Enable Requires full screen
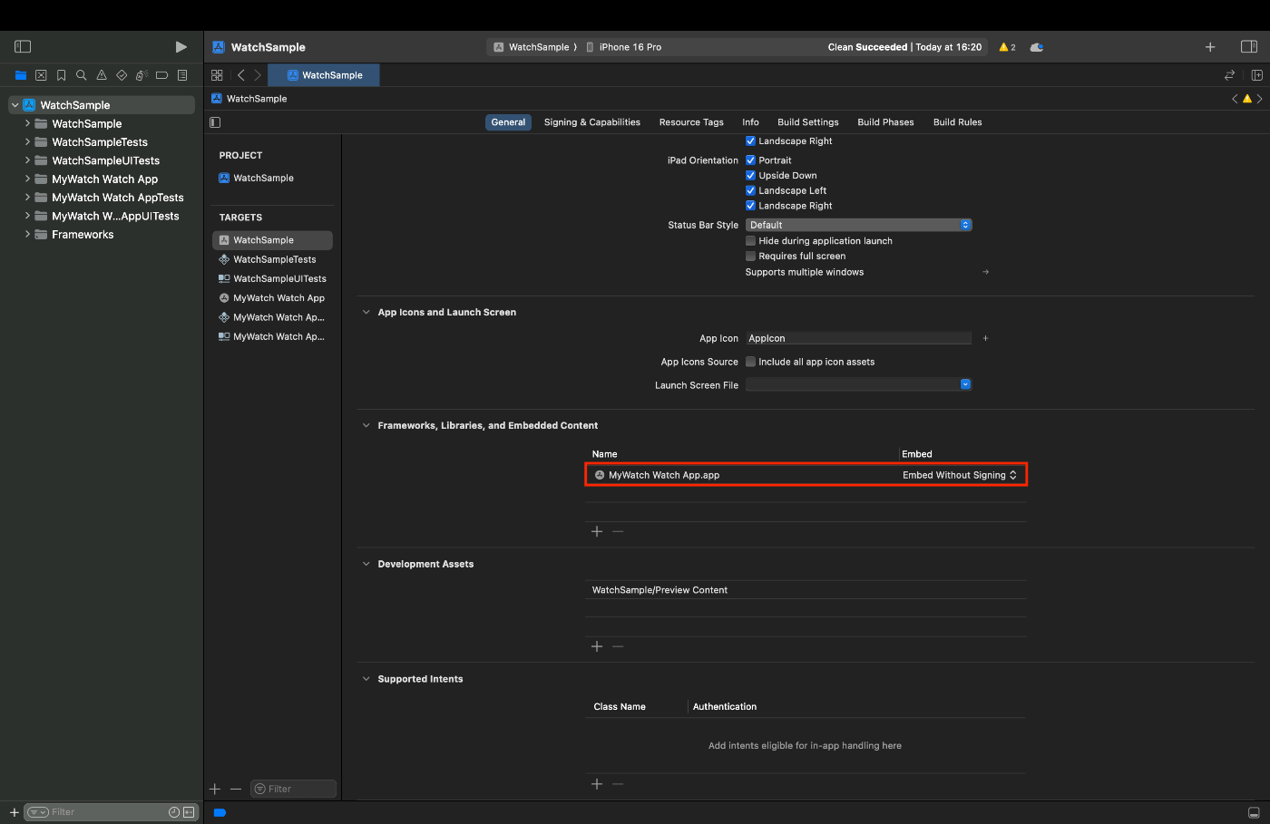Image resolution: width=1270 pixels, height=824 pixels. coord(750,257)
